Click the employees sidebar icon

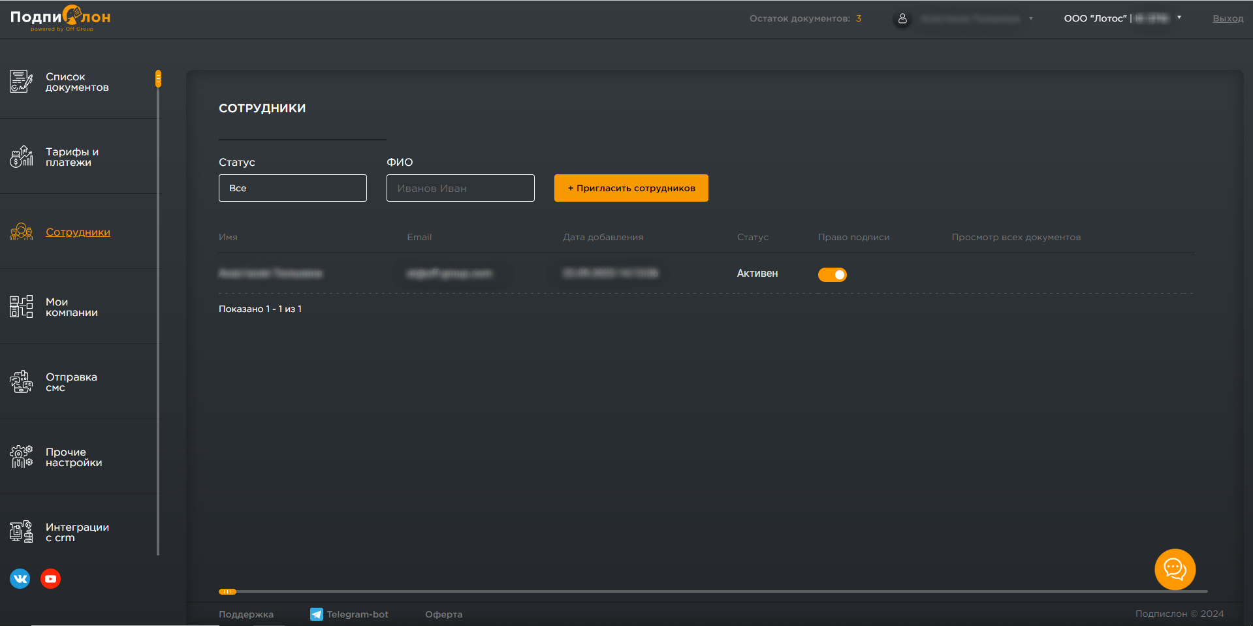[x=21, y=232]
